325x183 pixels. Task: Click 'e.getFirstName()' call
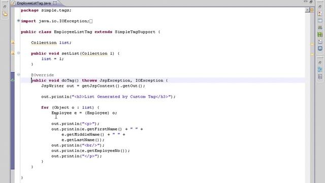point(102,129)
